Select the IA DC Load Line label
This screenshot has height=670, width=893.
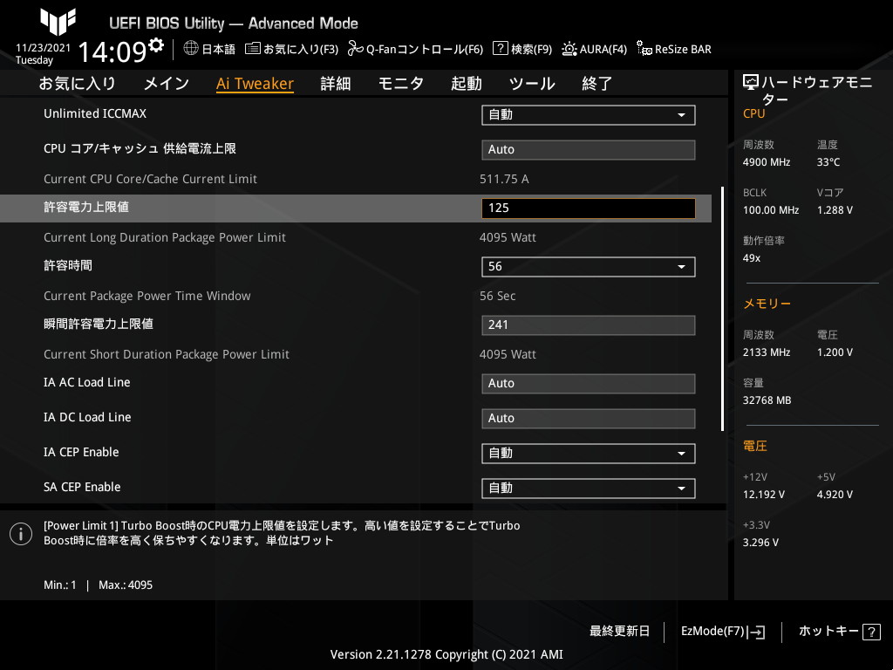pyautogui.click(x=87, y=417)
